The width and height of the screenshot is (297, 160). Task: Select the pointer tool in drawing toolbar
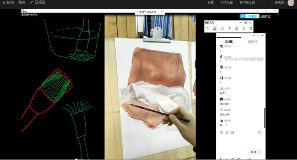[208, 28]
